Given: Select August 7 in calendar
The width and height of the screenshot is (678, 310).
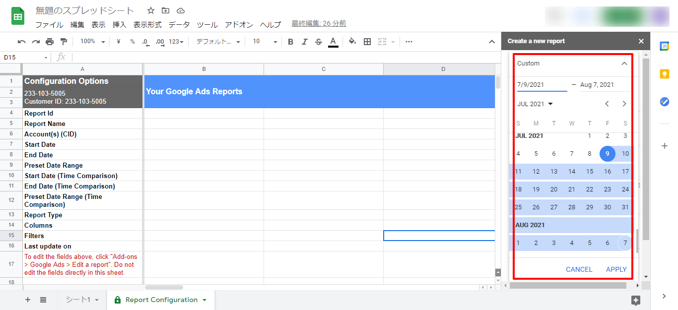Looking at the screenshot, I should tap(625, 243).
